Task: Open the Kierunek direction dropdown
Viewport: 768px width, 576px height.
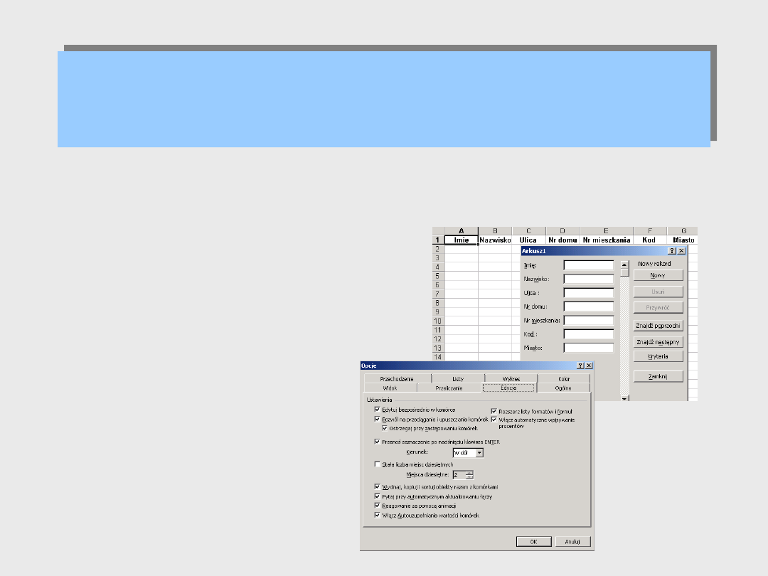Action: pos(480,452)
